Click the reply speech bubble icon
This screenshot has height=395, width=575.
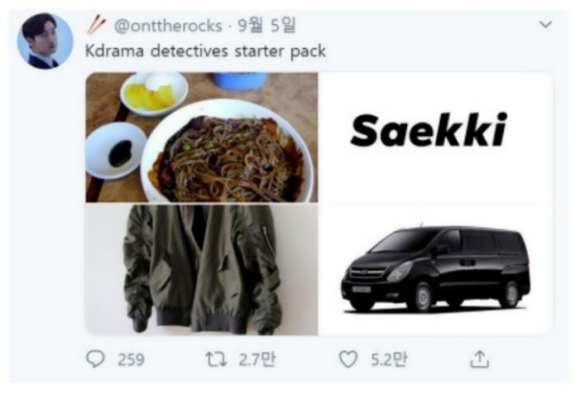(95, 359)
